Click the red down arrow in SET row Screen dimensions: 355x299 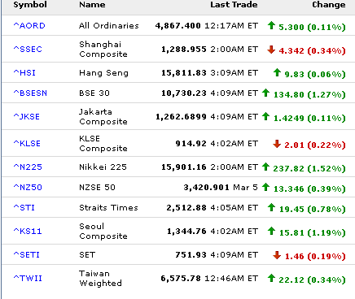coord(277,255)
